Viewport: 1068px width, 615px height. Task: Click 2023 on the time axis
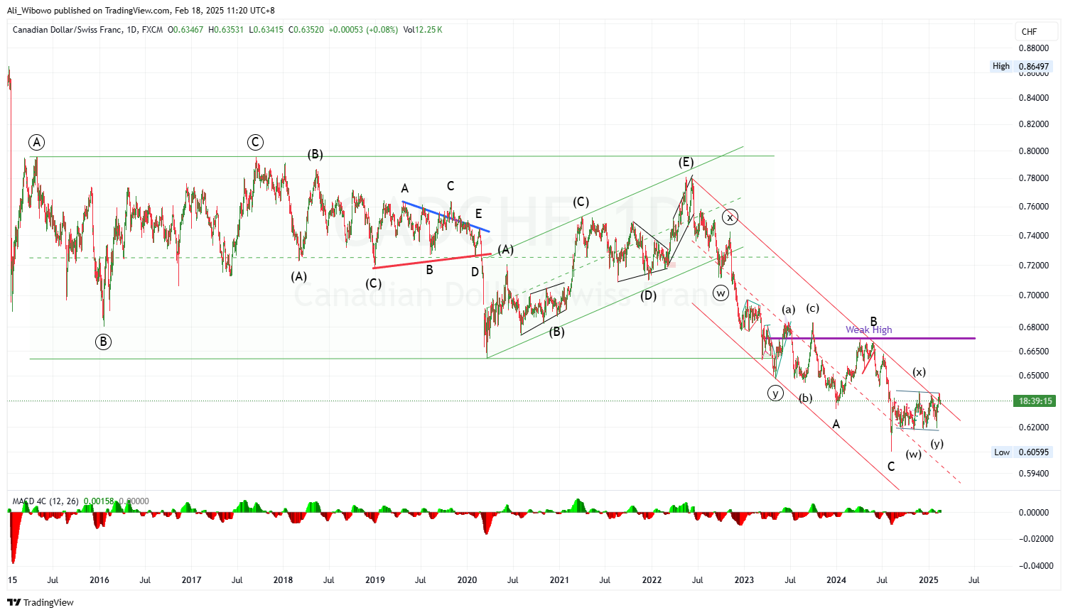pos(744,580)
